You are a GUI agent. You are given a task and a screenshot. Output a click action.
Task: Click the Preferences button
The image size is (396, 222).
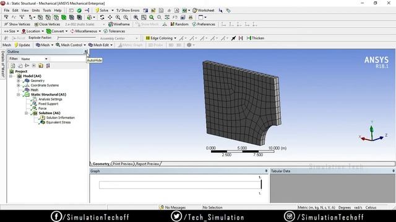[204, 24]
